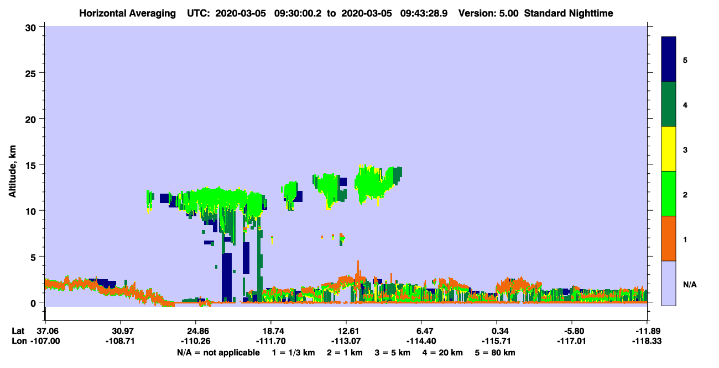Click the y-axis tick label '30'
The height and width of the screenshot is (368, 719).
coord(32,27)
